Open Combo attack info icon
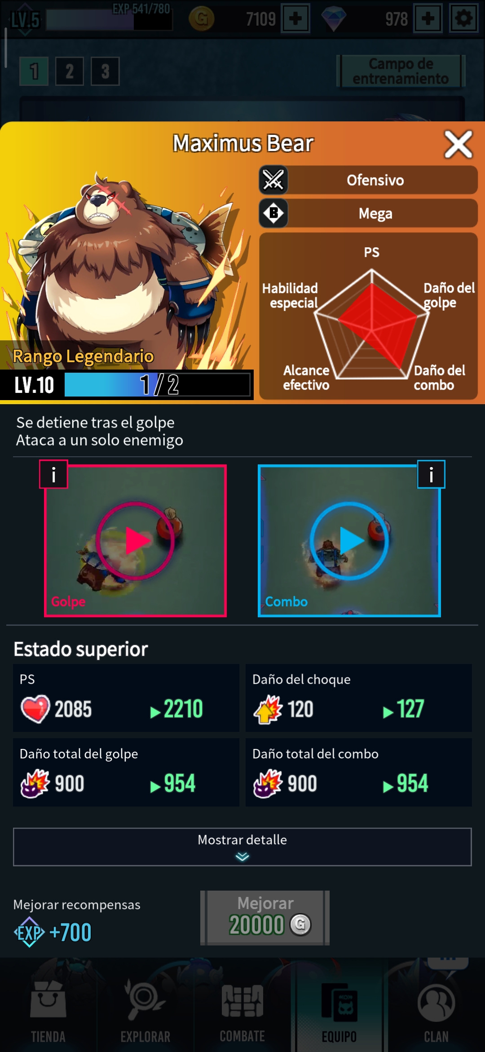The width and height of the screenshot is (485, 1052). click(431, 474)
